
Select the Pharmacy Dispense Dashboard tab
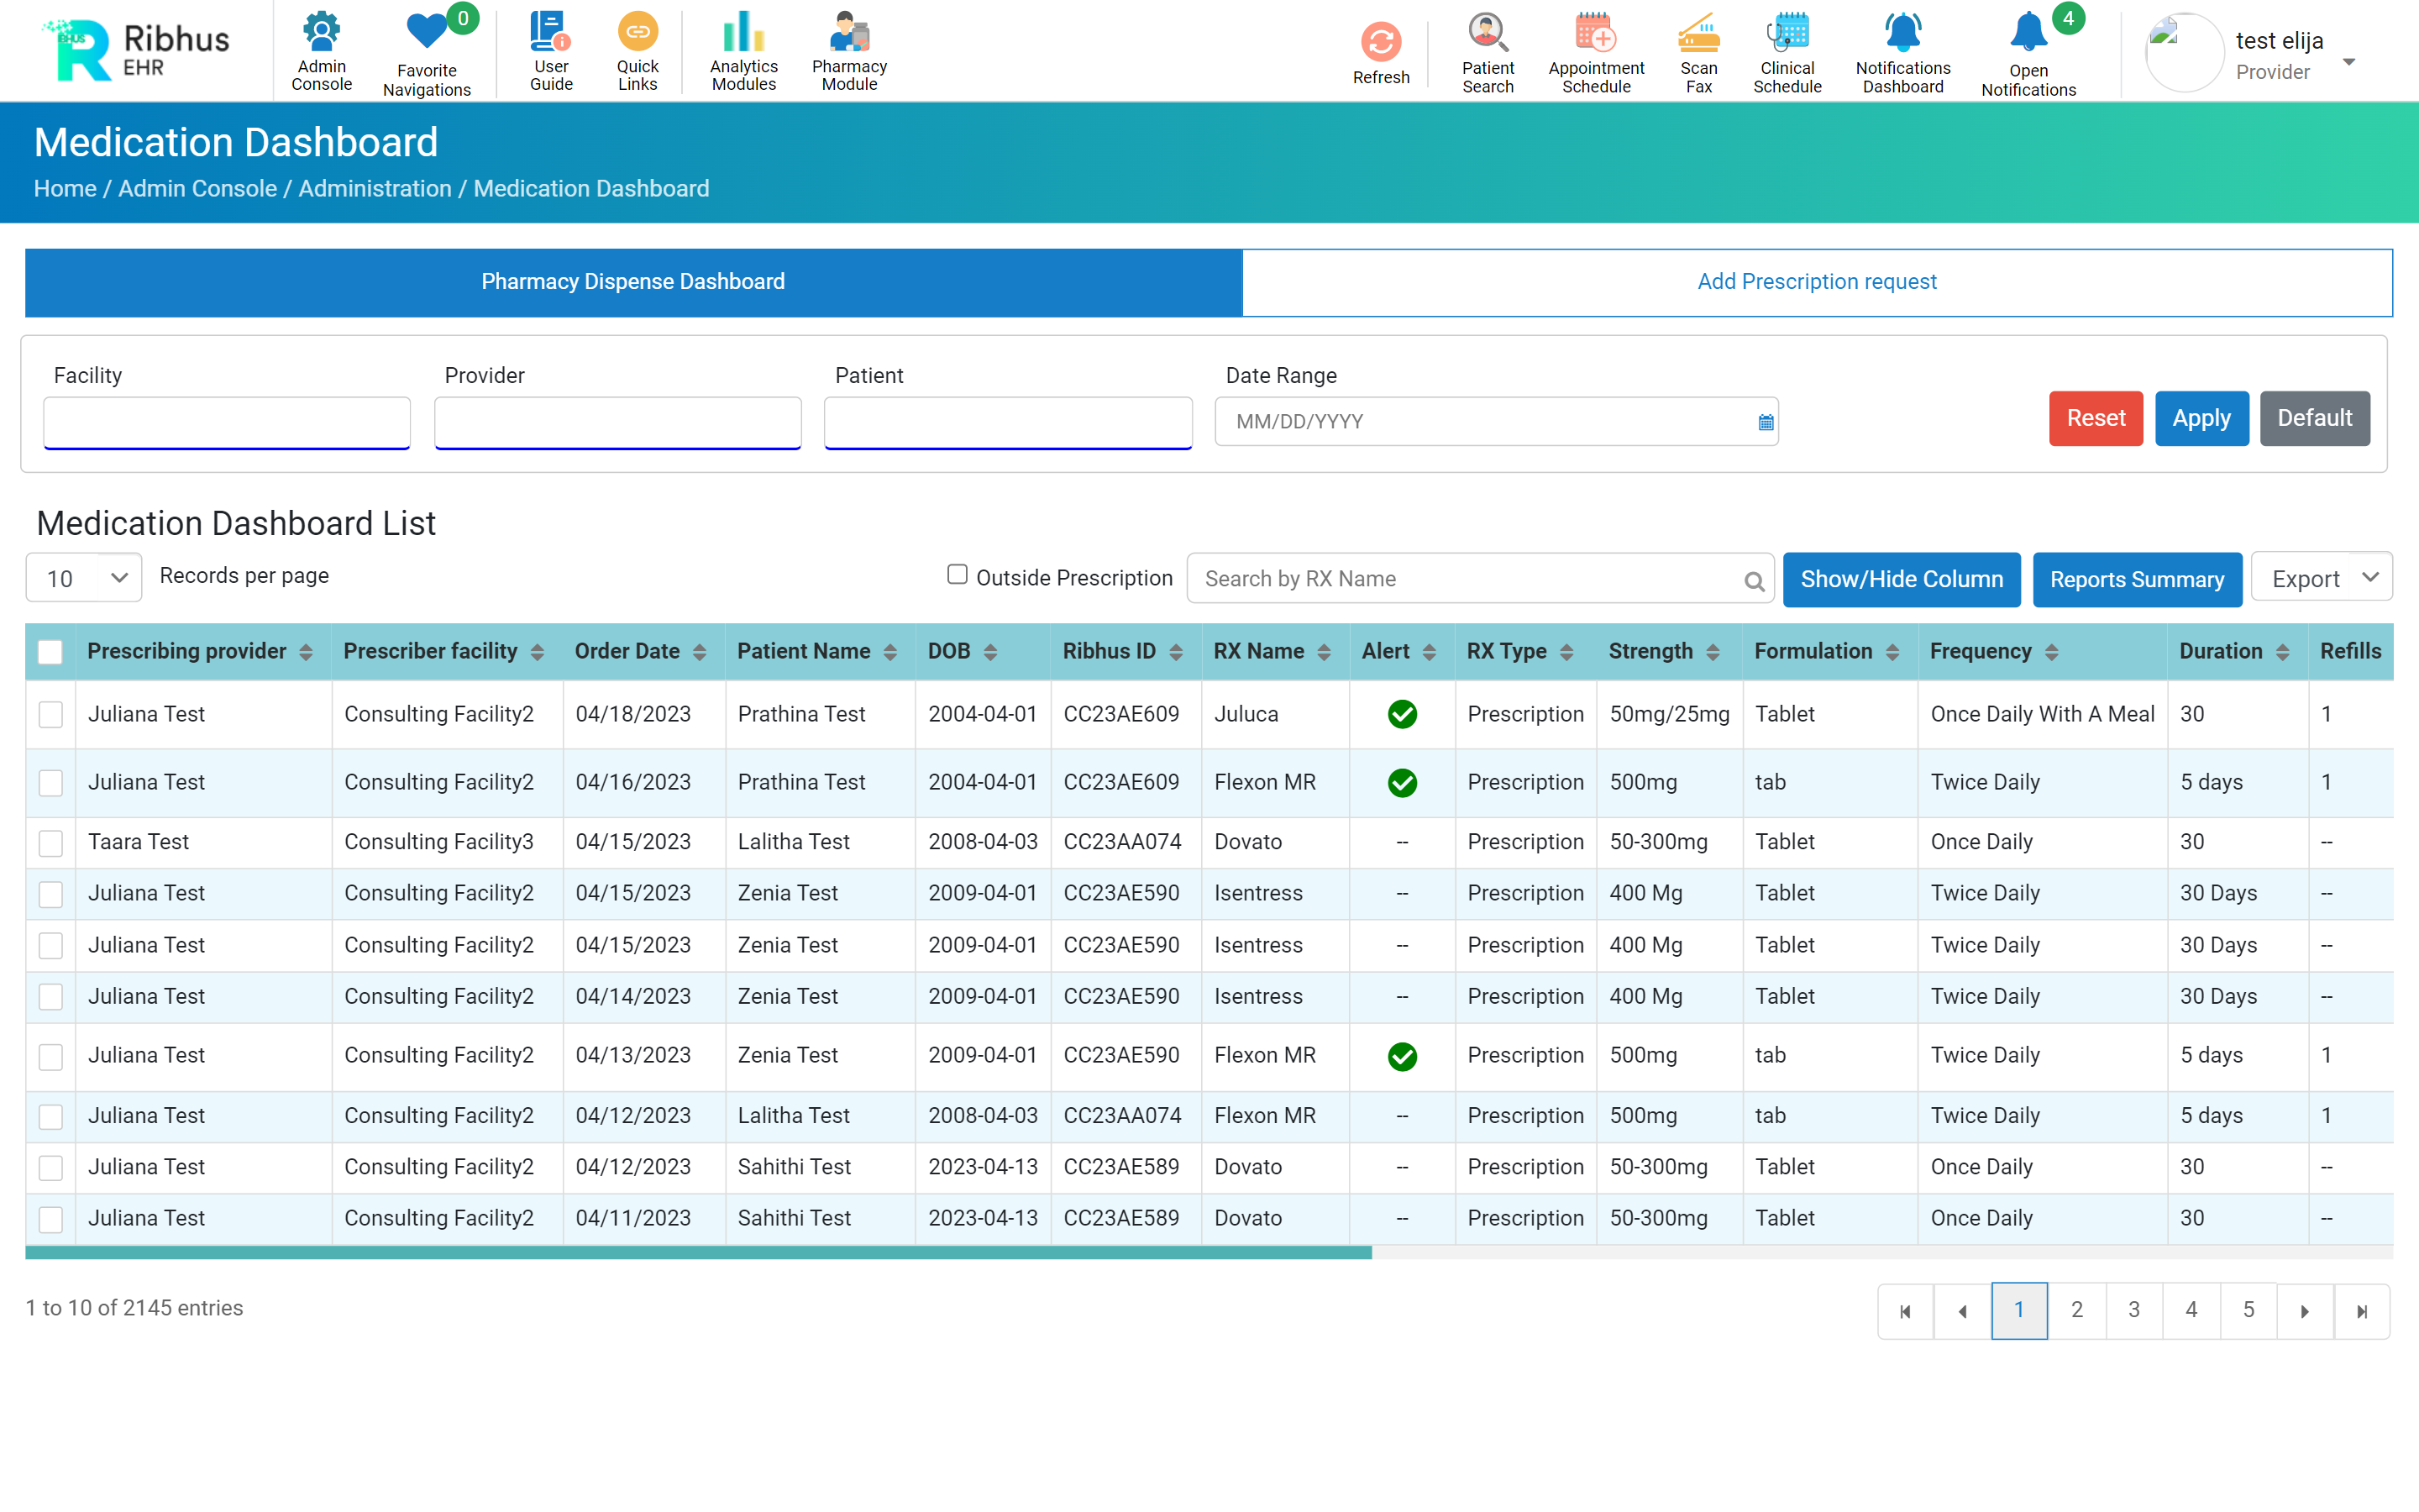(x=632, y=282)
